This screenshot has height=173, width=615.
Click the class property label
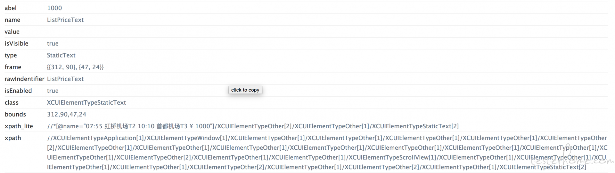(x=12, y=102)
